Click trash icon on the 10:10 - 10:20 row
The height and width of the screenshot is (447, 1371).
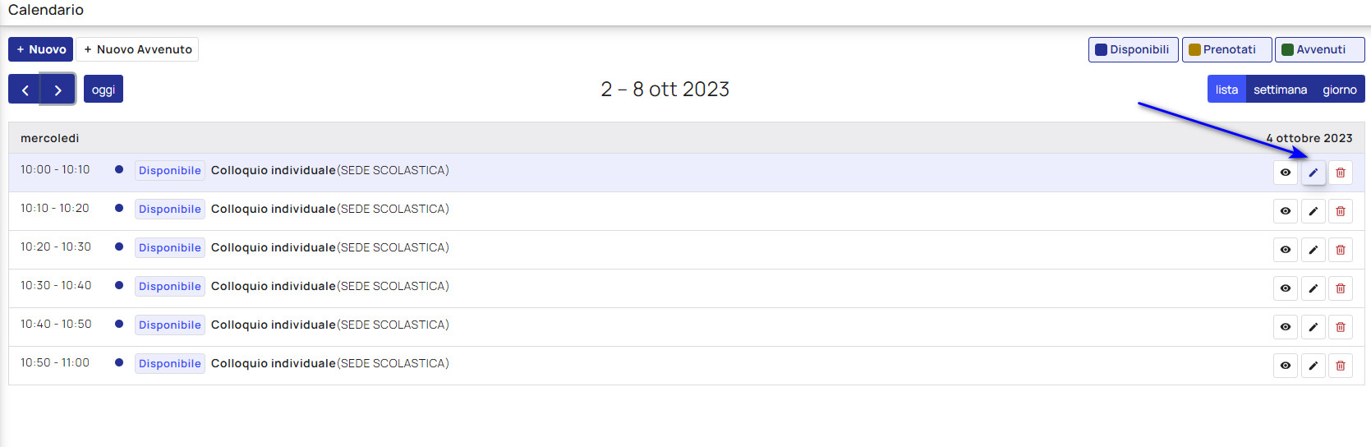click(1340, 211)
